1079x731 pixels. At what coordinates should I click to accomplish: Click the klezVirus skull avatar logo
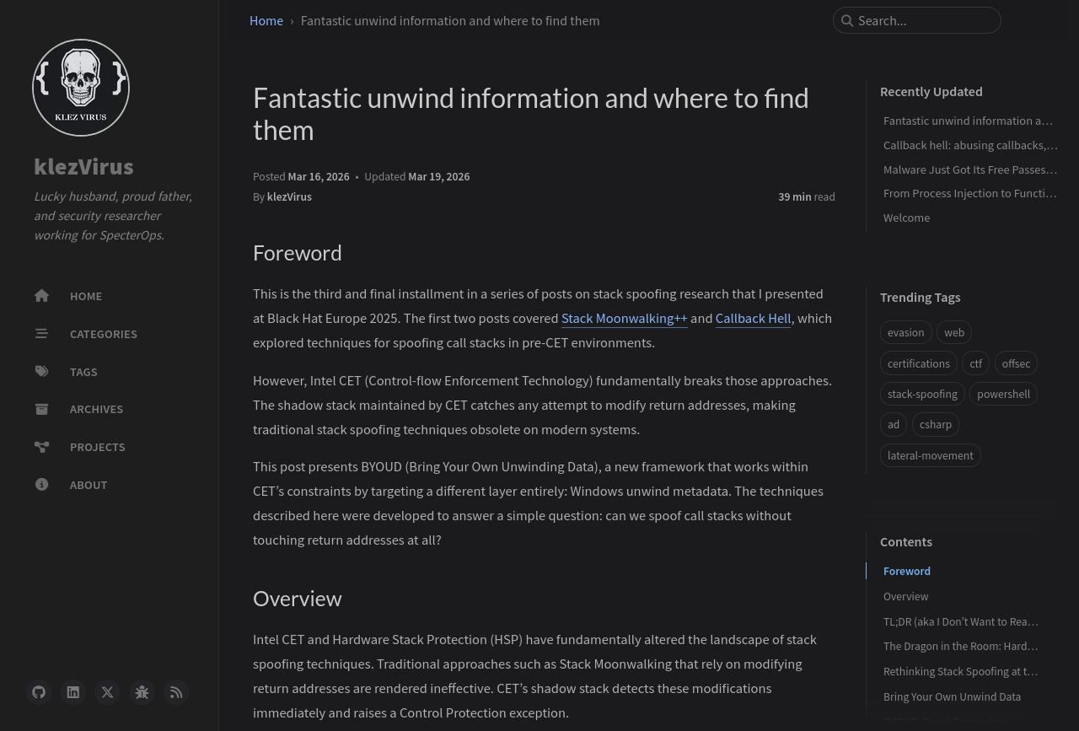81,88
